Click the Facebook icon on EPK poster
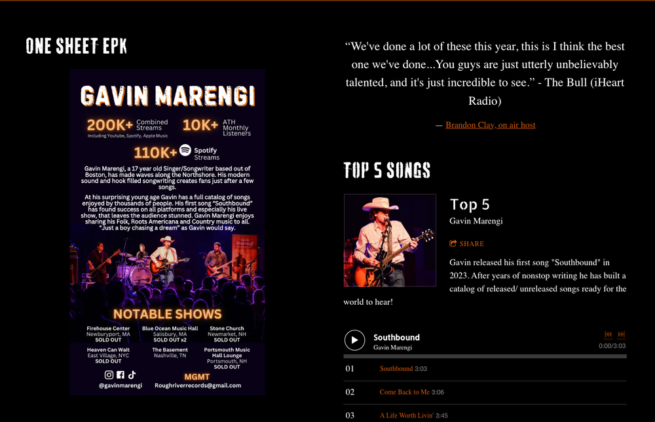 121,375
